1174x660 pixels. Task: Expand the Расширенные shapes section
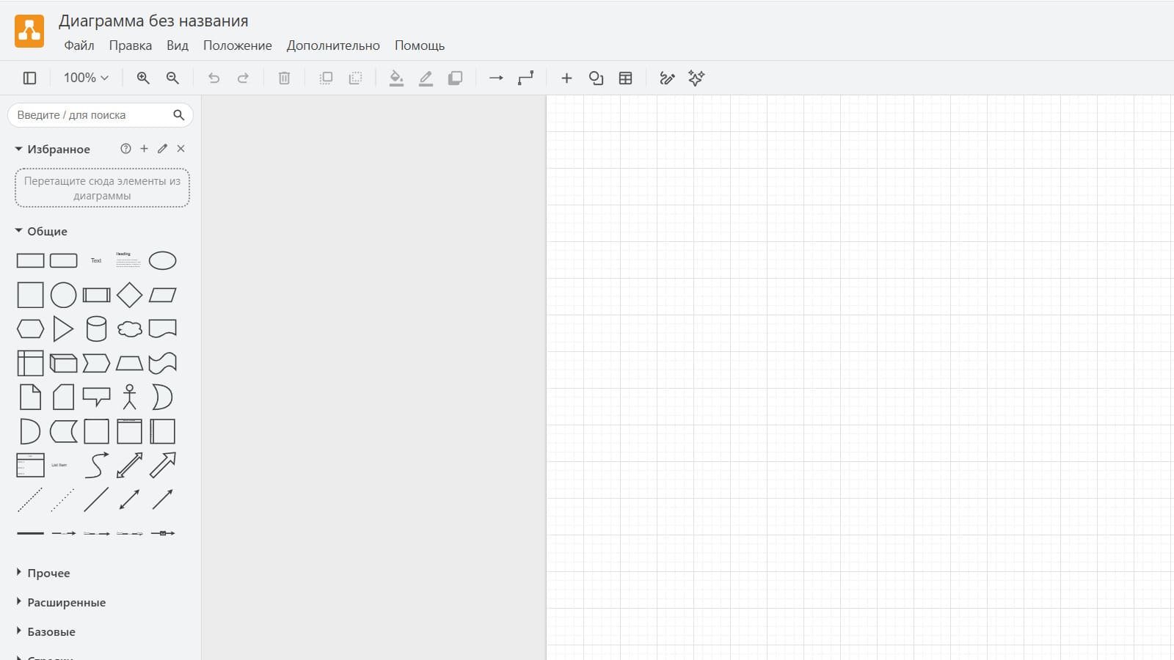[x=66, y=602]
